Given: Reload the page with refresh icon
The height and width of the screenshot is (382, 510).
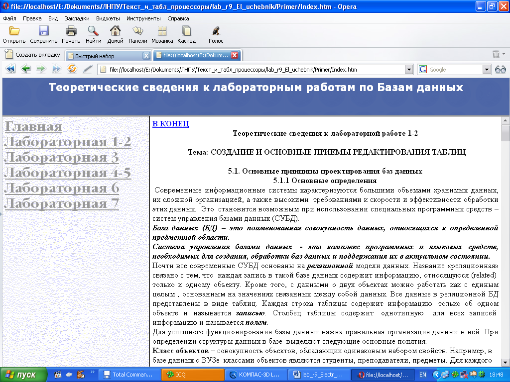Looking at the screenshot, I should tap(72, 69).
